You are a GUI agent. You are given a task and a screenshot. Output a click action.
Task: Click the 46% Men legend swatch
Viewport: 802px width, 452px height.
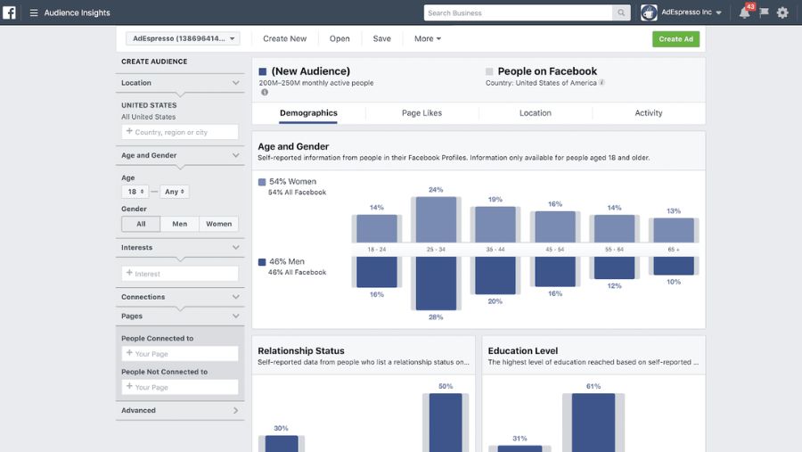[262, 262]
